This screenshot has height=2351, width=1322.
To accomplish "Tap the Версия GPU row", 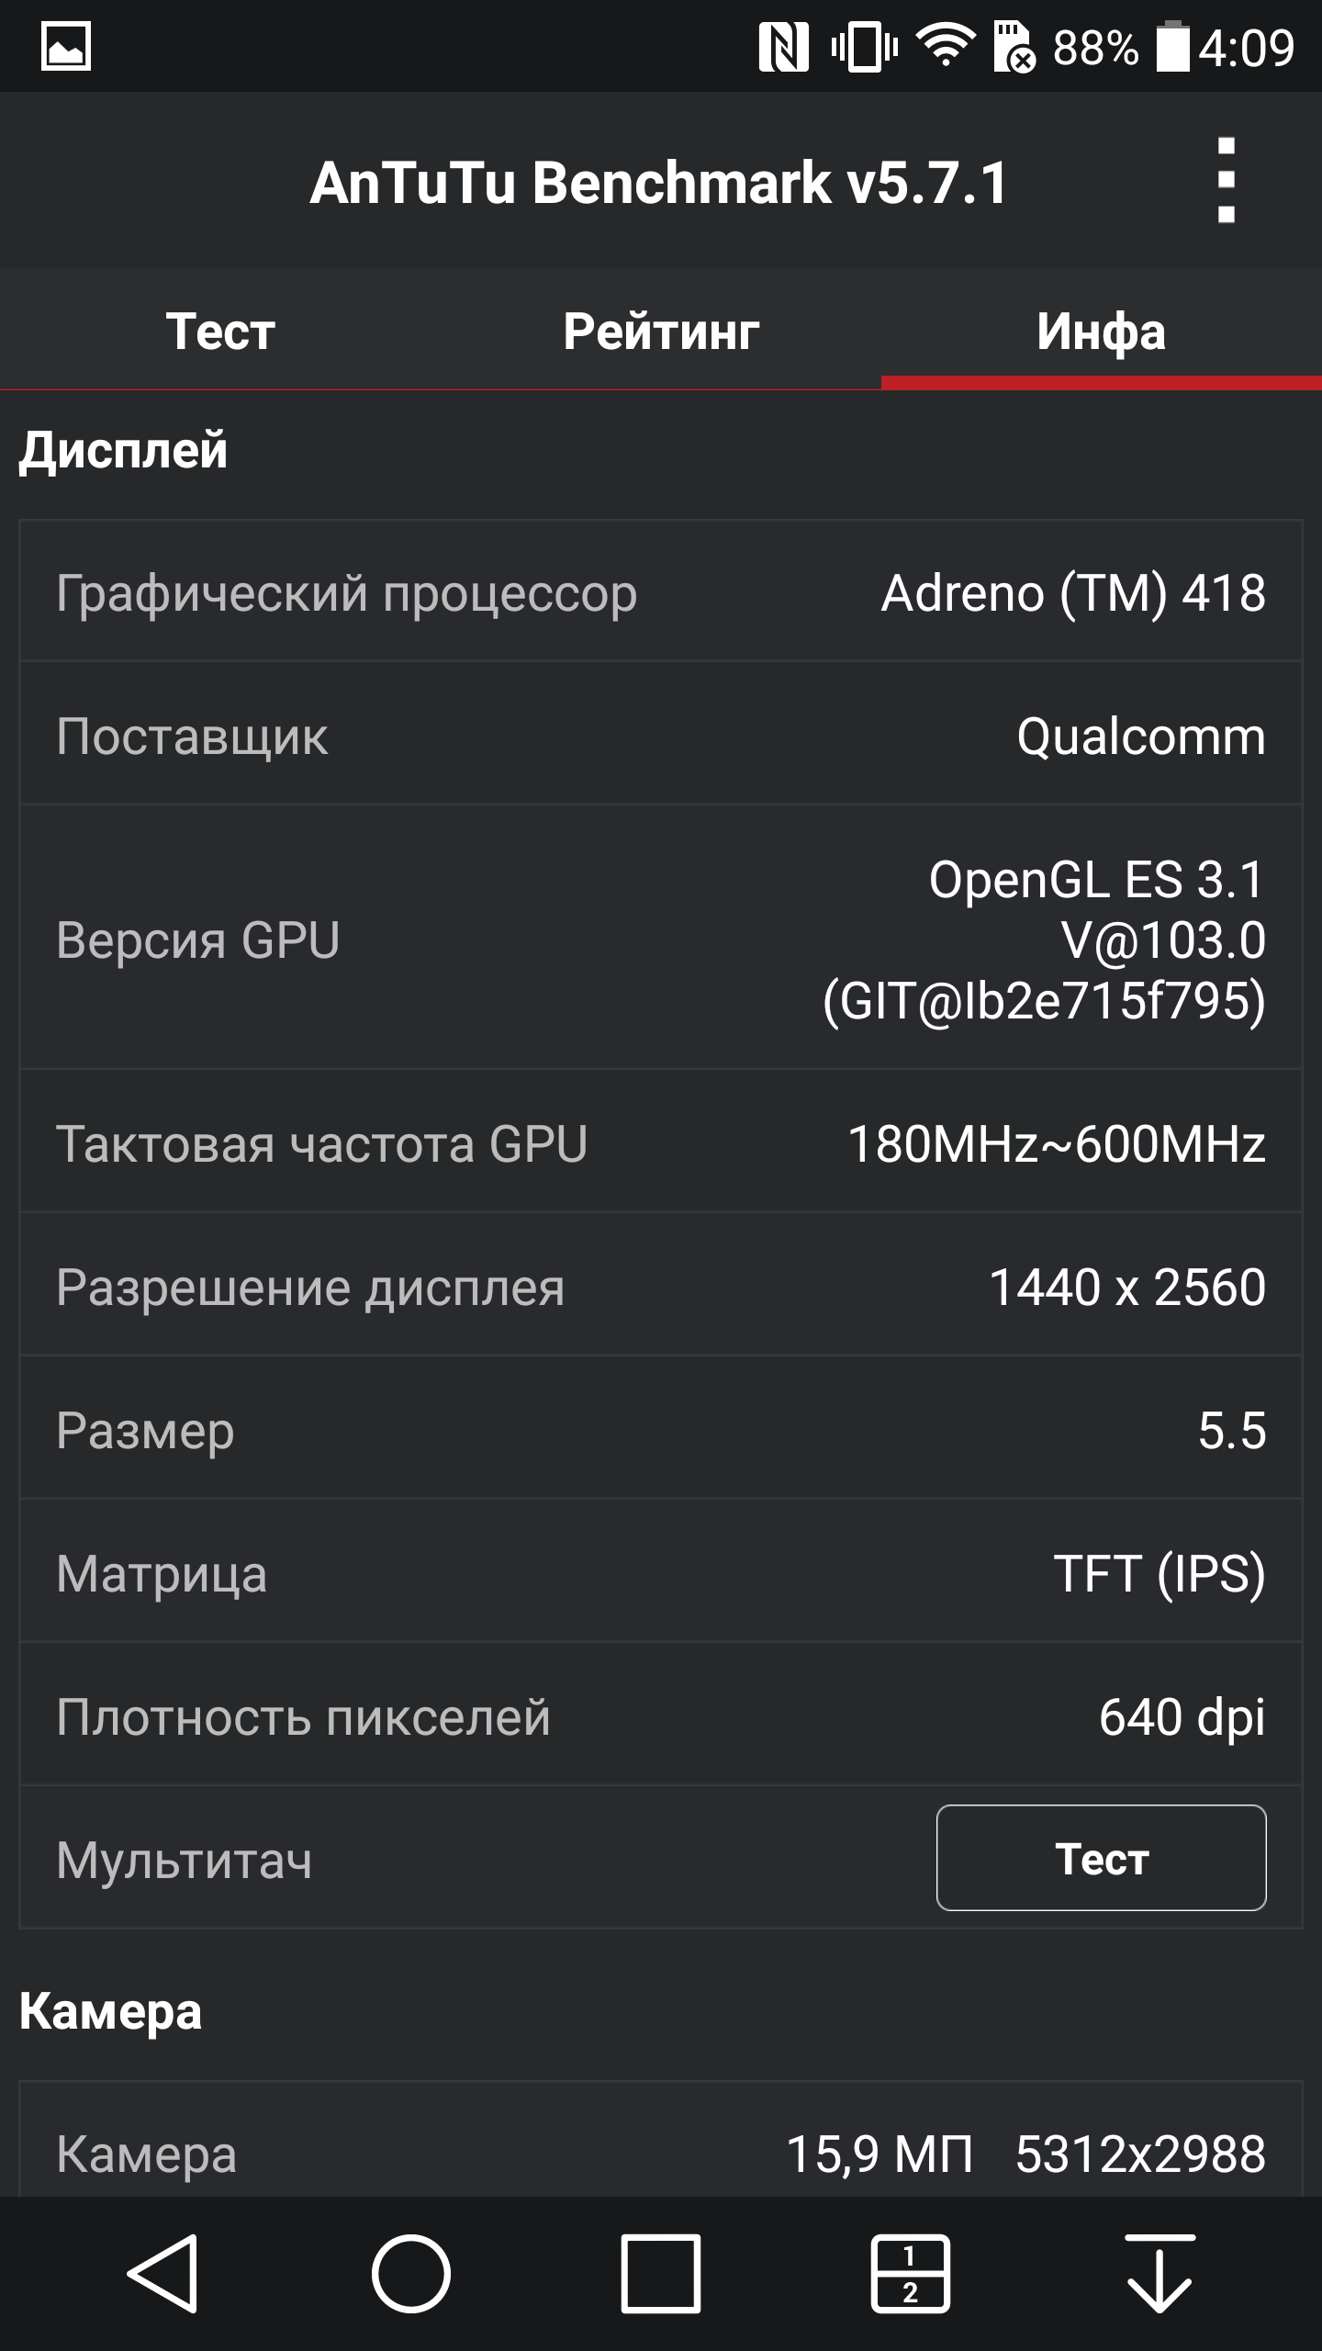I will click(661, 939).
